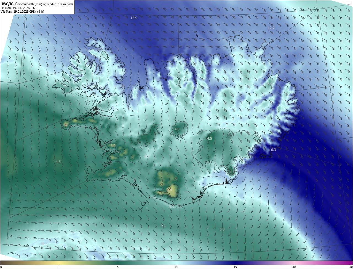Screen dimensions: 353x269
Task: Click the 4.5 value in the sea west of Iceland
Action: point(58,162)
